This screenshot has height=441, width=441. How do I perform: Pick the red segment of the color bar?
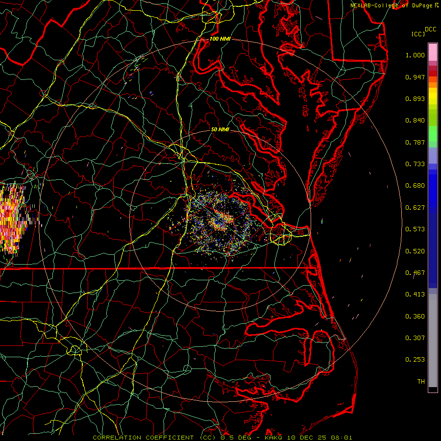coord(433,73)
